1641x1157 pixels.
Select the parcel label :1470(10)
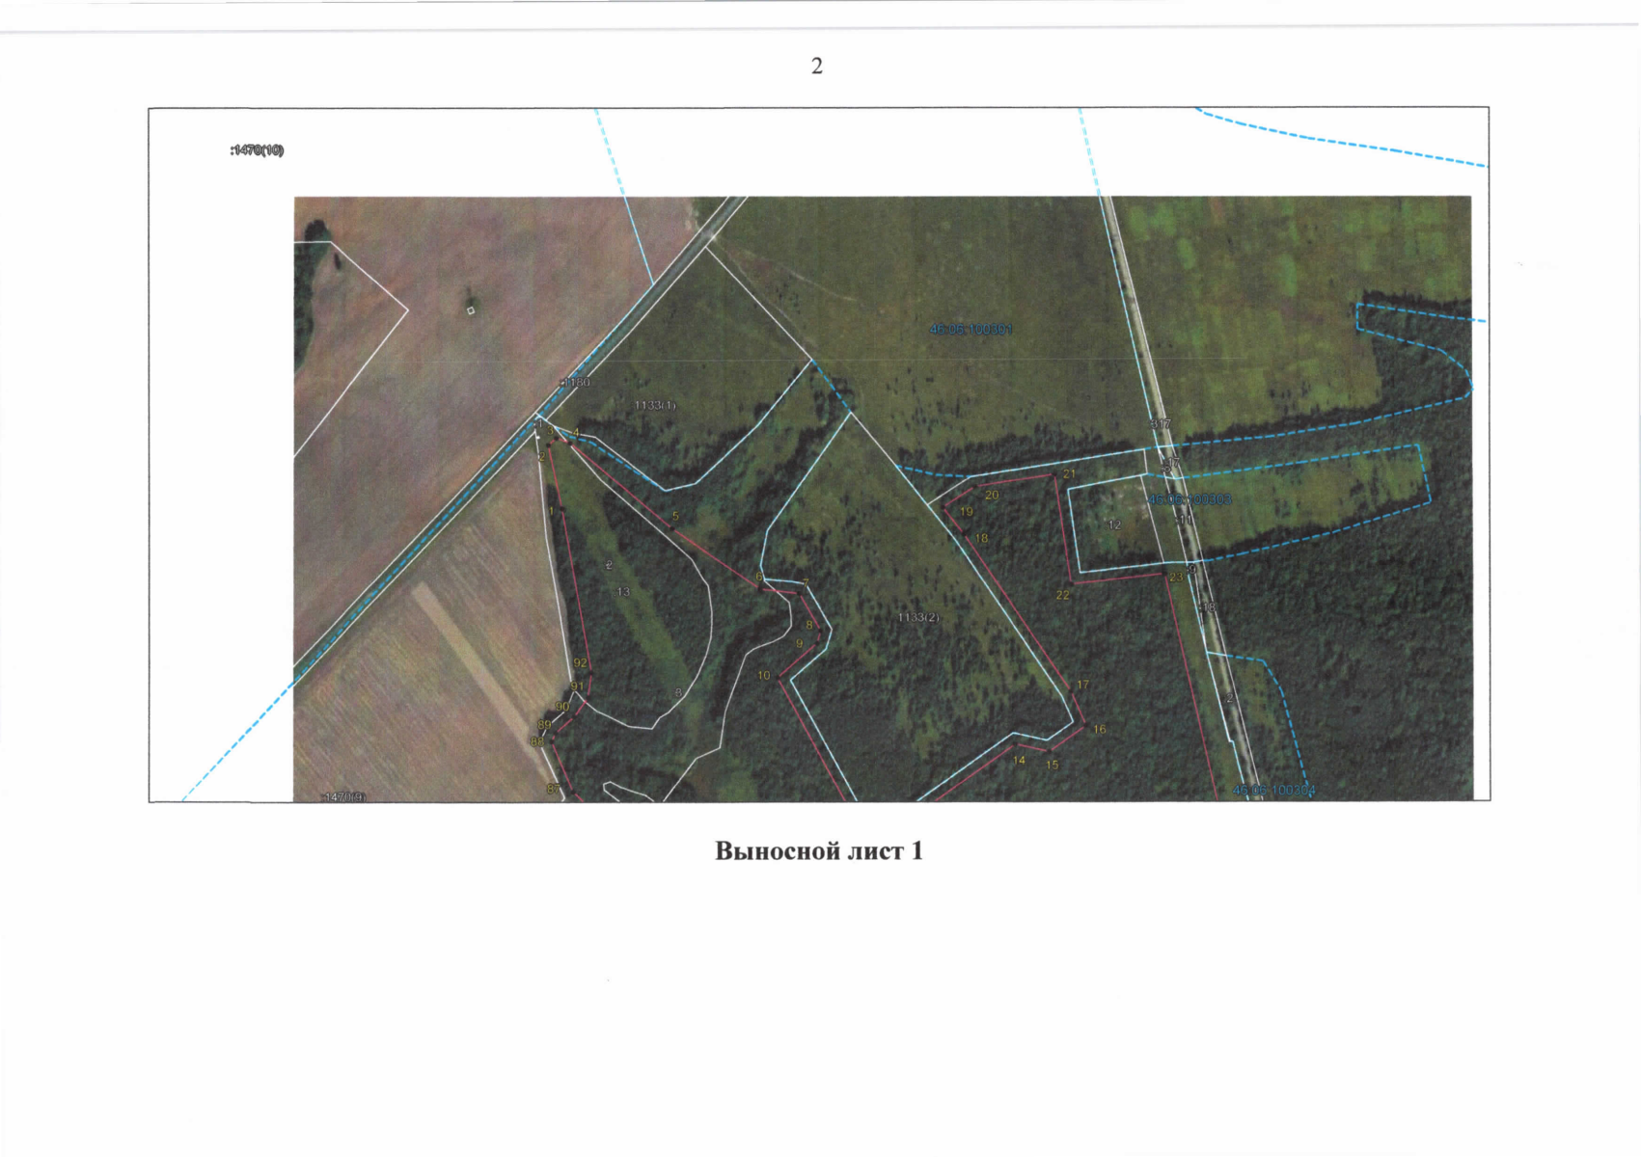coord(258,150)
